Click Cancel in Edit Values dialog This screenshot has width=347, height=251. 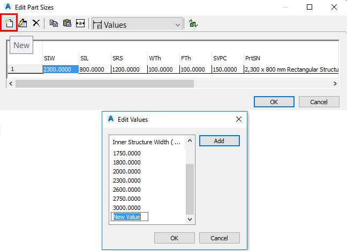(x=220, y=238)
